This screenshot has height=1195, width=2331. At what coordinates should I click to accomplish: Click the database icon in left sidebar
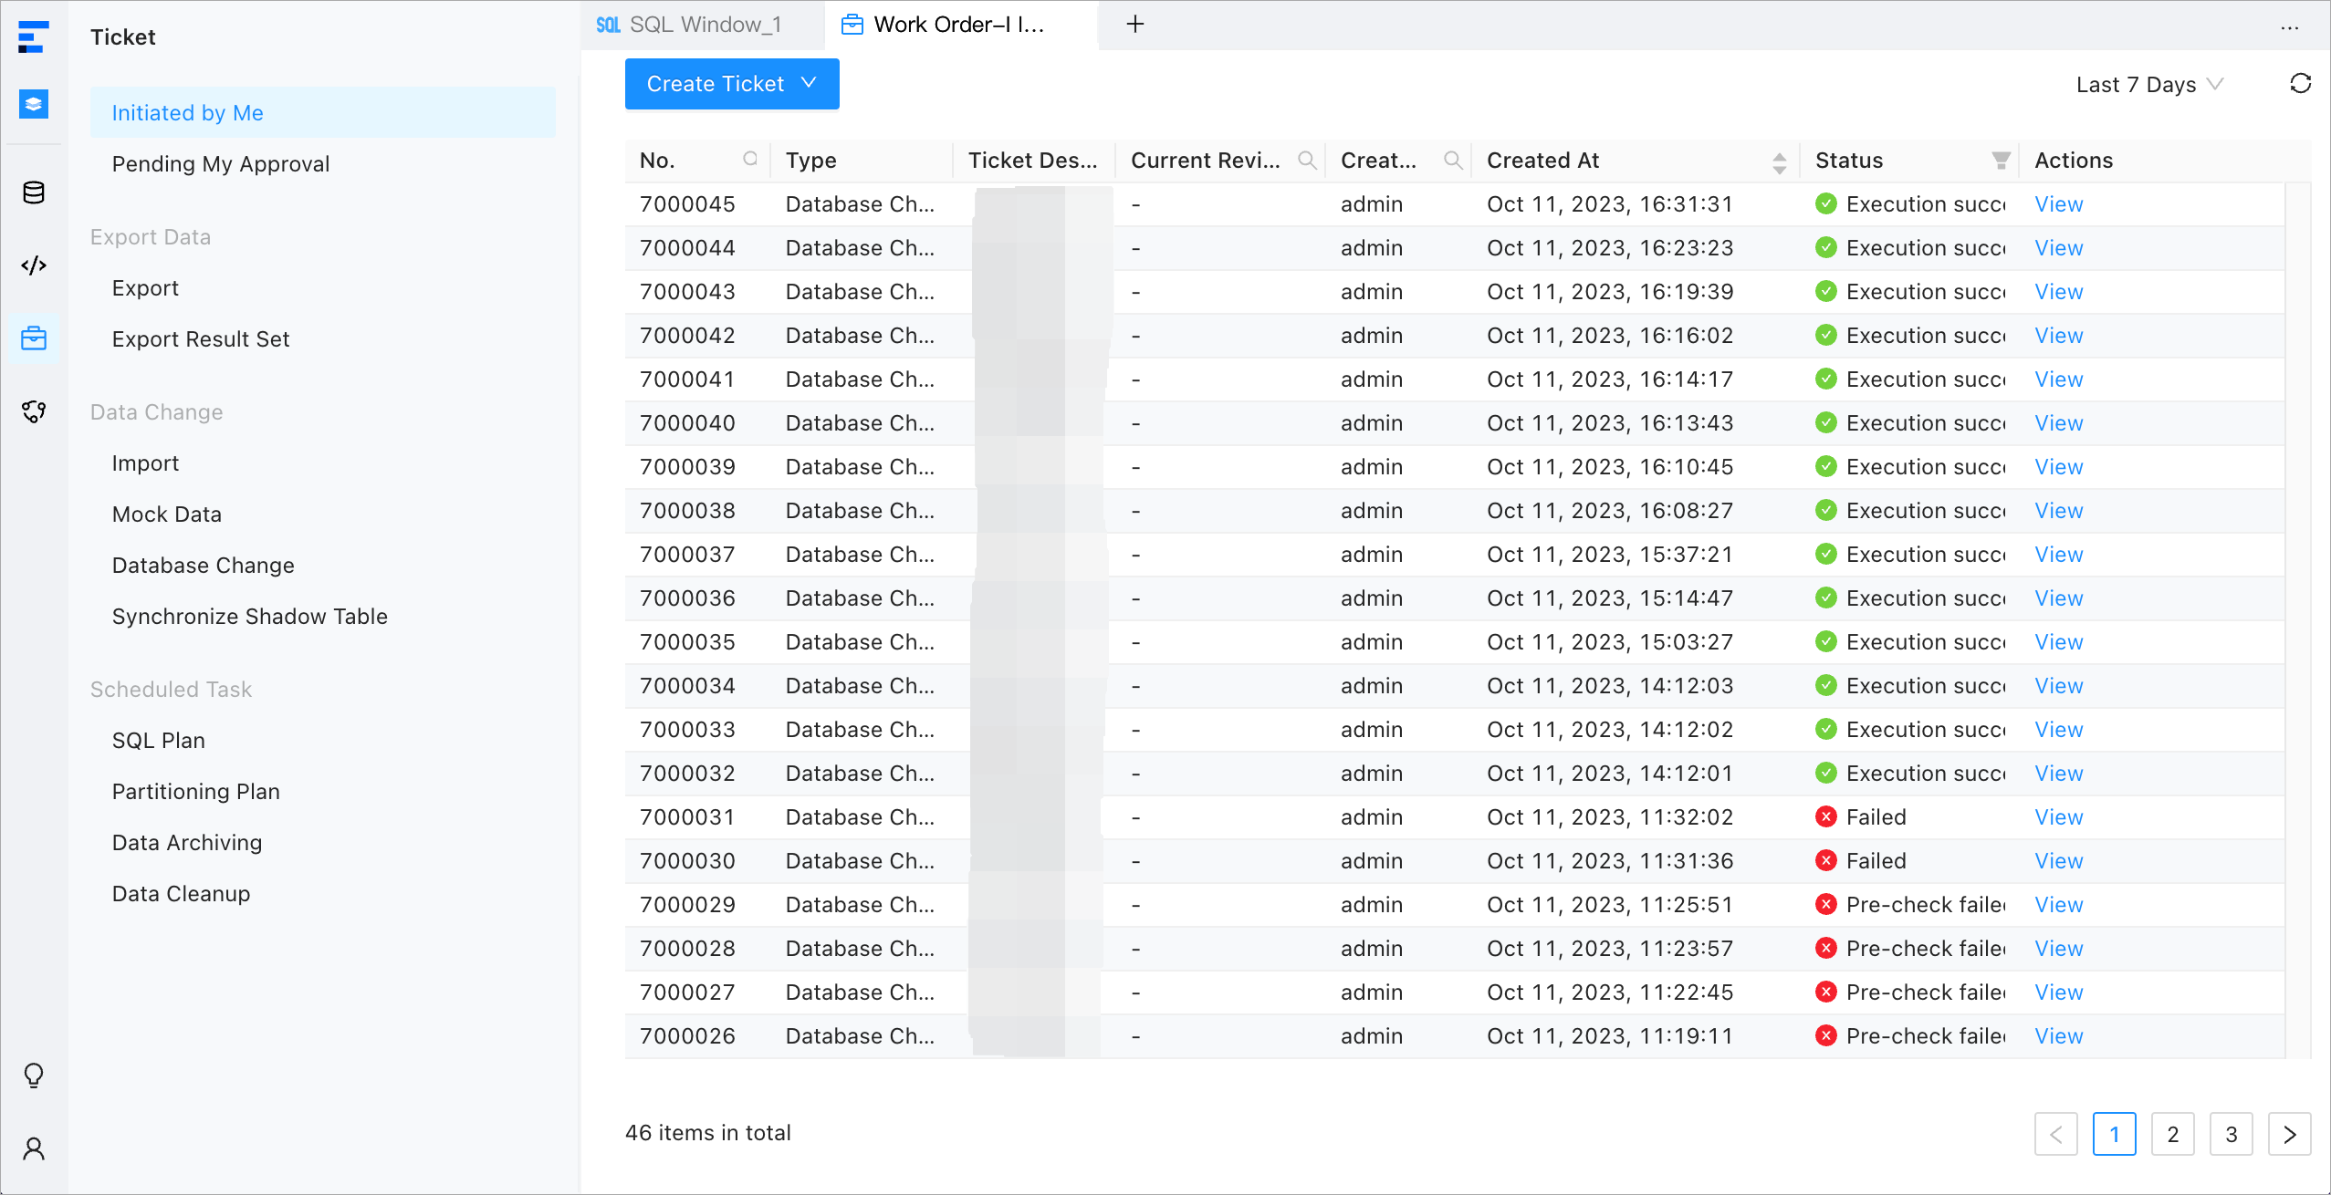(x=34, y=192)
